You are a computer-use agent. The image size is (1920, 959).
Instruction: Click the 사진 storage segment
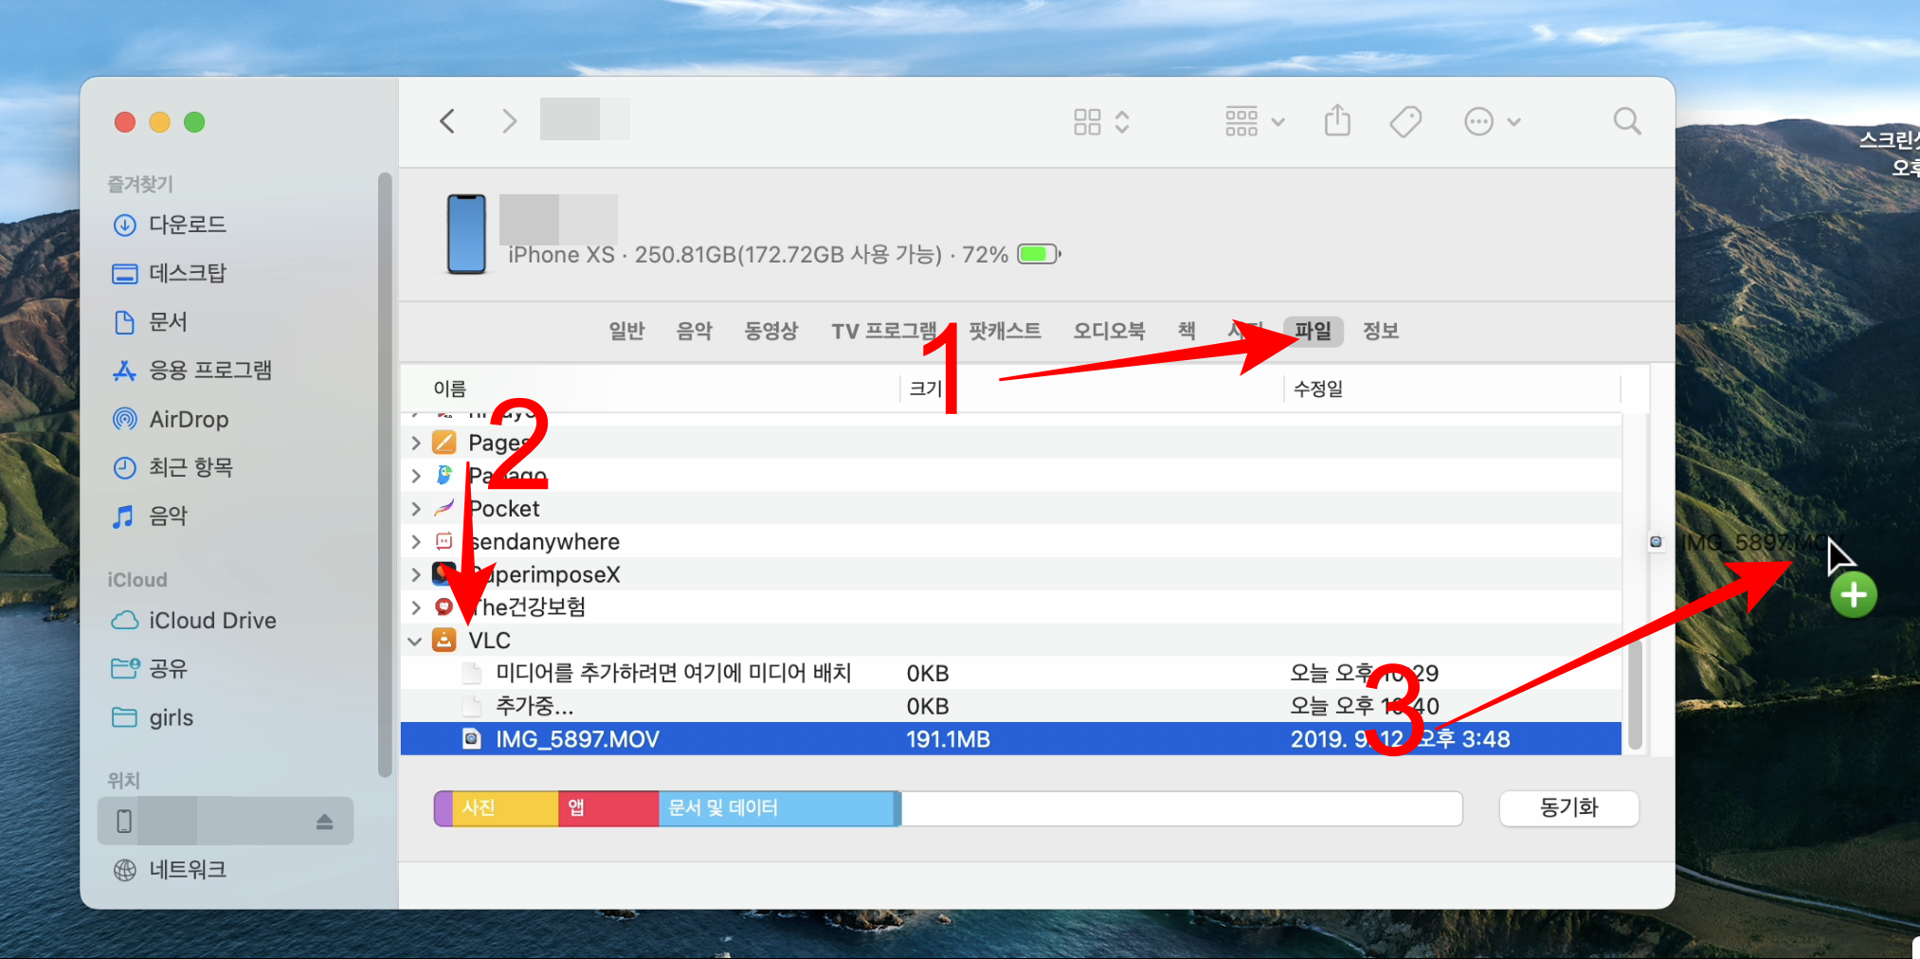(505, 808)
